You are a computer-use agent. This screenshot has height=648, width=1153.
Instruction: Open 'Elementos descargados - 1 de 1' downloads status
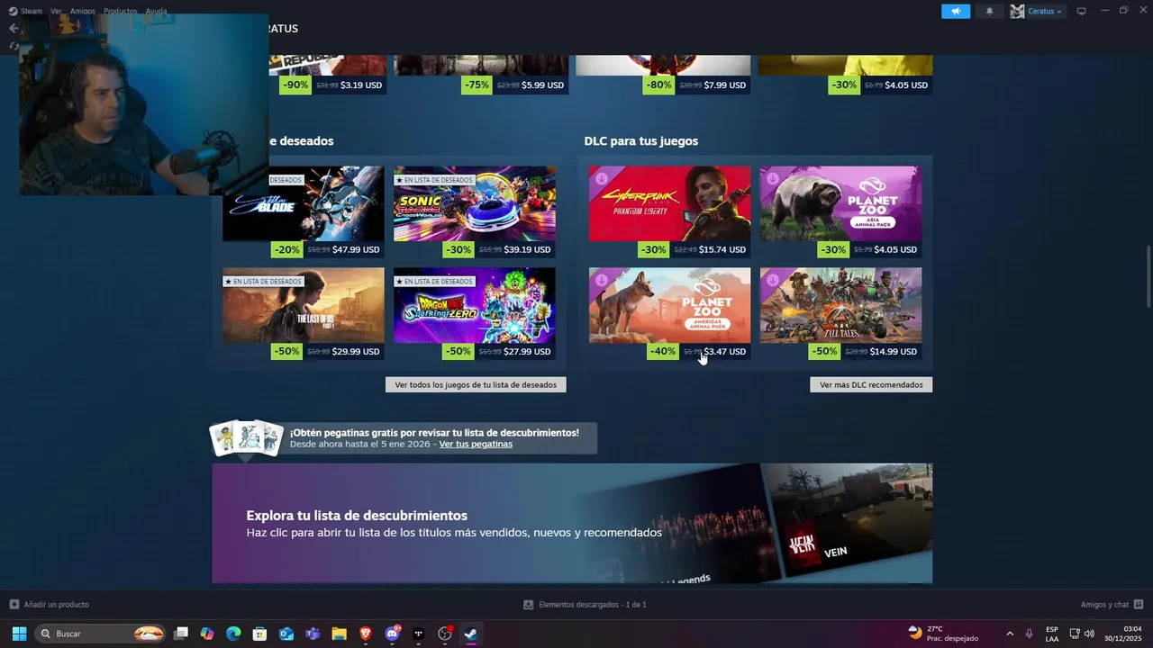(x=585, y=605)
